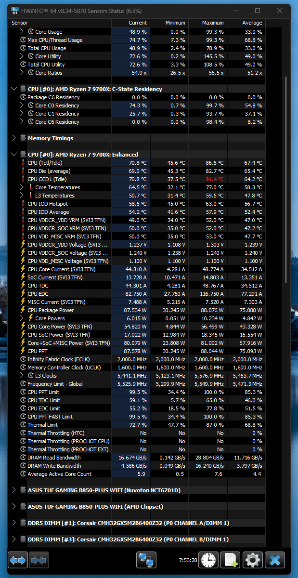Screen dimensions: 298x578
Task: Open the network remote monitoring icon
Action: point(146,560)
